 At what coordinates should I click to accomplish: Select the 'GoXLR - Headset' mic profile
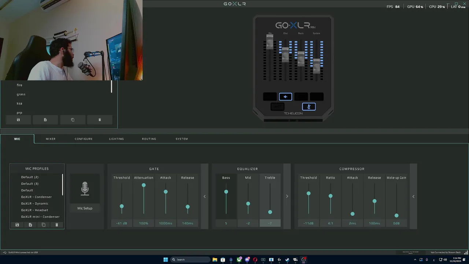(x=34, y=210)
